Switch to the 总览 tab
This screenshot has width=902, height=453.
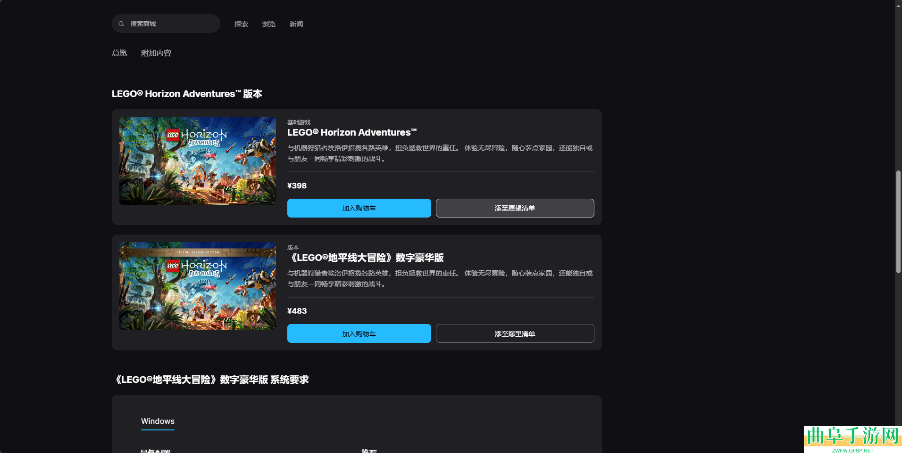(x=119, y=53)
